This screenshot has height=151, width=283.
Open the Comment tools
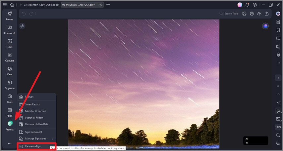(x=10, y=30)
